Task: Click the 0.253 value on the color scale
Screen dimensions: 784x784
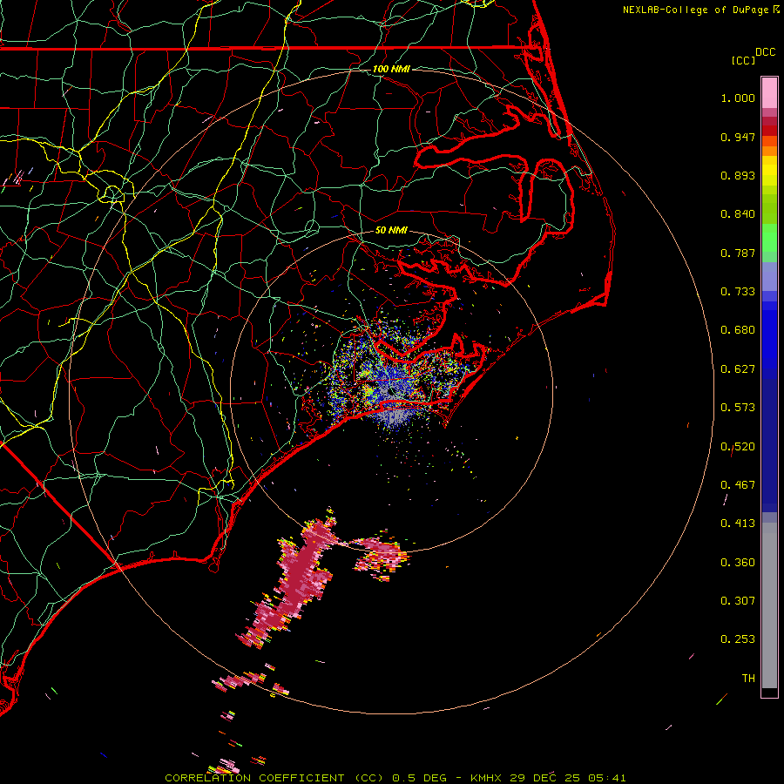Action: coord(738,639)
